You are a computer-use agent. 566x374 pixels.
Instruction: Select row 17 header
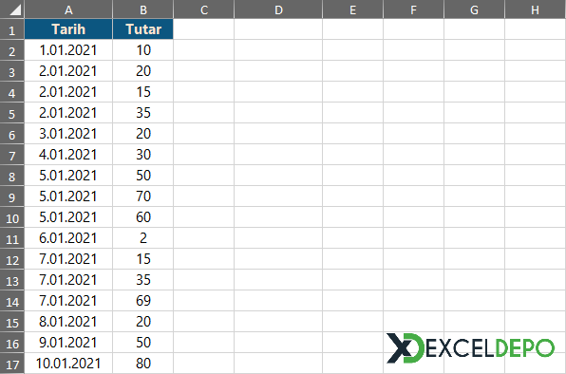click(x=12, y=364)
